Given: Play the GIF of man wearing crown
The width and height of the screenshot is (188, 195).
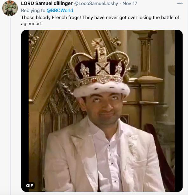Looking at the screenshot, I should point(102,111).
